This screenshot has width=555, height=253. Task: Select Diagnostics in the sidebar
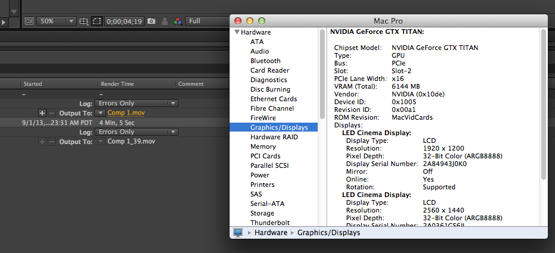point(269,80)
